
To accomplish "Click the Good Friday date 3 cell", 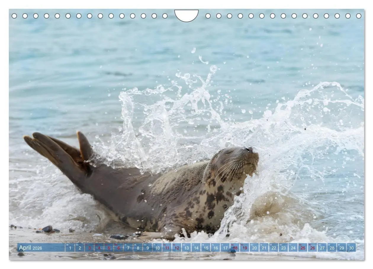I will [x=89, y=249].
